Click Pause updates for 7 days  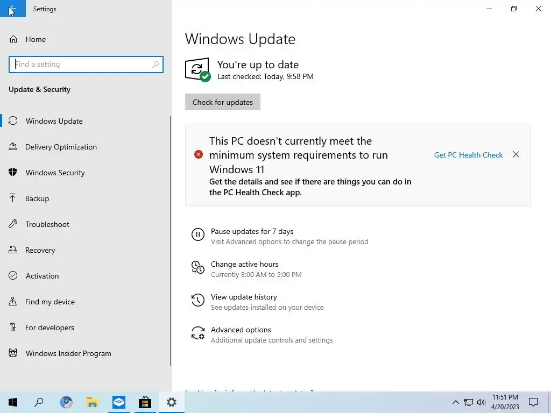click(252, 231)
